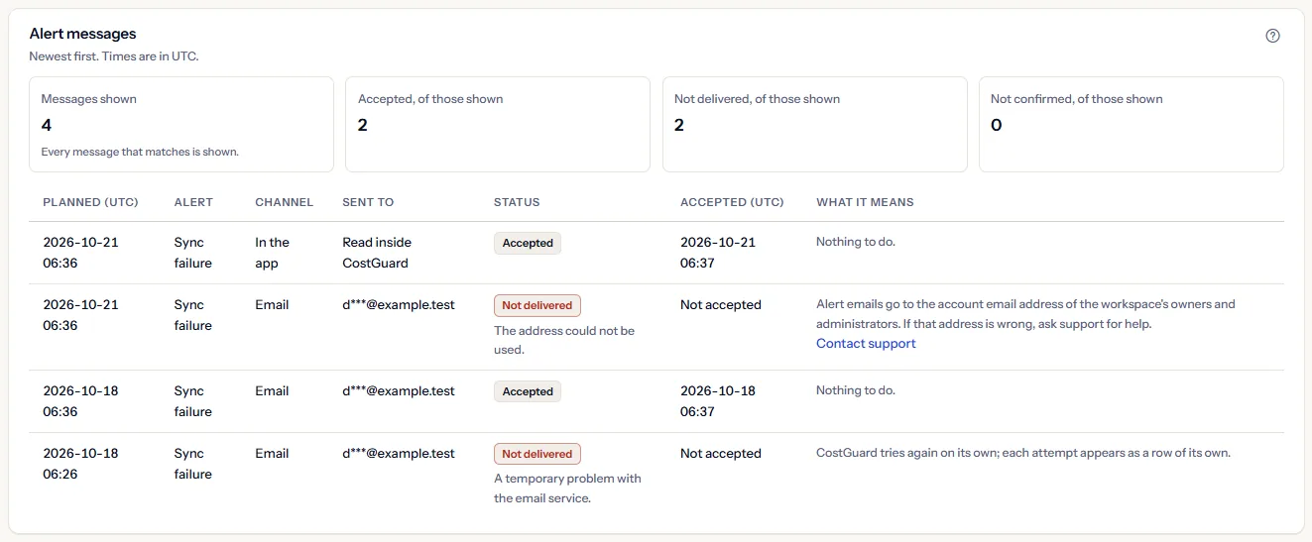Select the Accepted, of those shown card
The width and height of the screenshot is (1312, 542).
click(498, 125)
